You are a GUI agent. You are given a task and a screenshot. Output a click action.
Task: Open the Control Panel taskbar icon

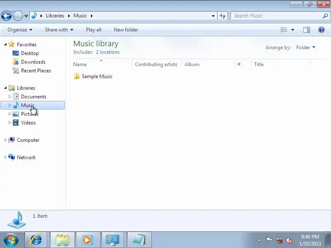pos(113,240)
